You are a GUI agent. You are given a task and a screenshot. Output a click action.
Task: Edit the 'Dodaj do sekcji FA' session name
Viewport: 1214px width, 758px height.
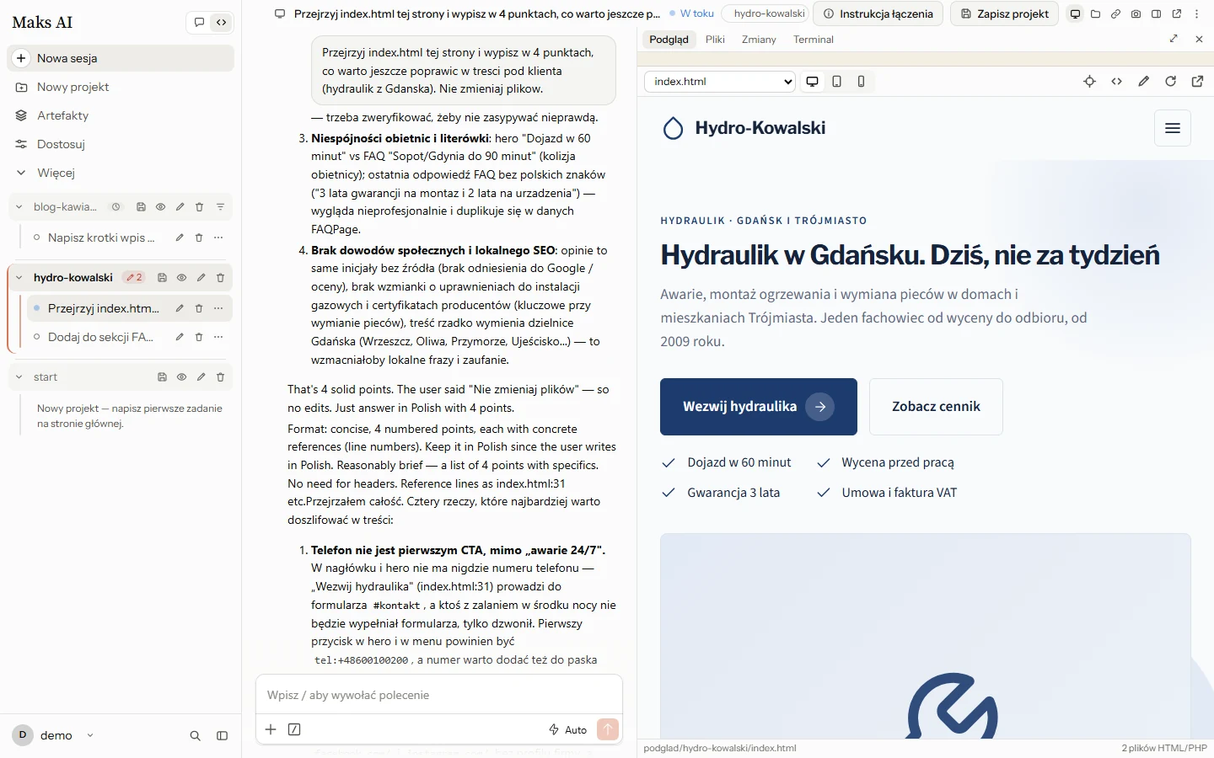point(180,337)
